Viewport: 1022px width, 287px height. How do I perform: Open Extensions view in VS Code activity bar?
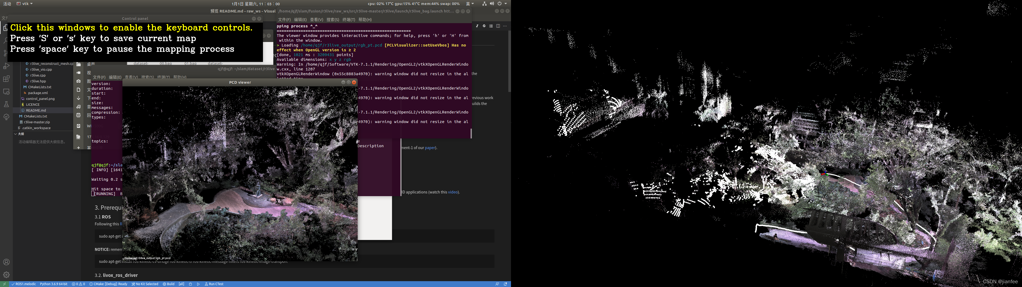pyautogui.click(x=6, y=79)
